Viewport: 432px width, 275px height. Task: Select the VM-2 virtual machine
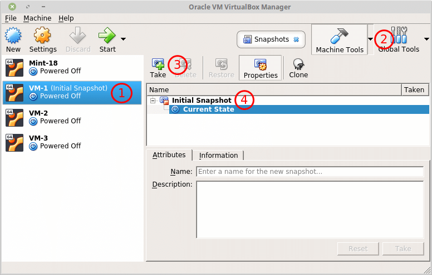point(72,117)
